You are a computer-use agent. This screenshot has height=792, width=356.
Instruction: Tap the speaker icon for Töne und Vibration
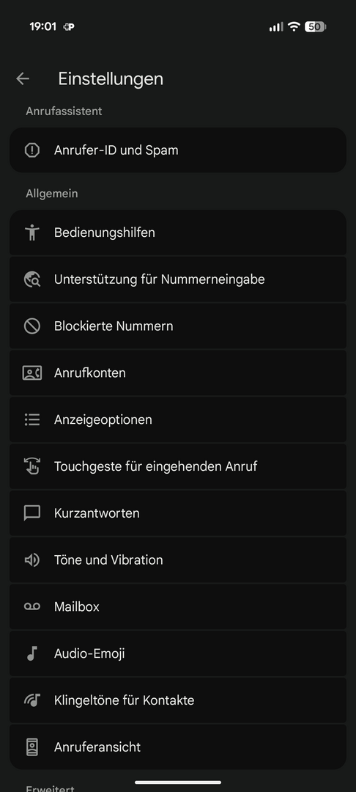32,560
